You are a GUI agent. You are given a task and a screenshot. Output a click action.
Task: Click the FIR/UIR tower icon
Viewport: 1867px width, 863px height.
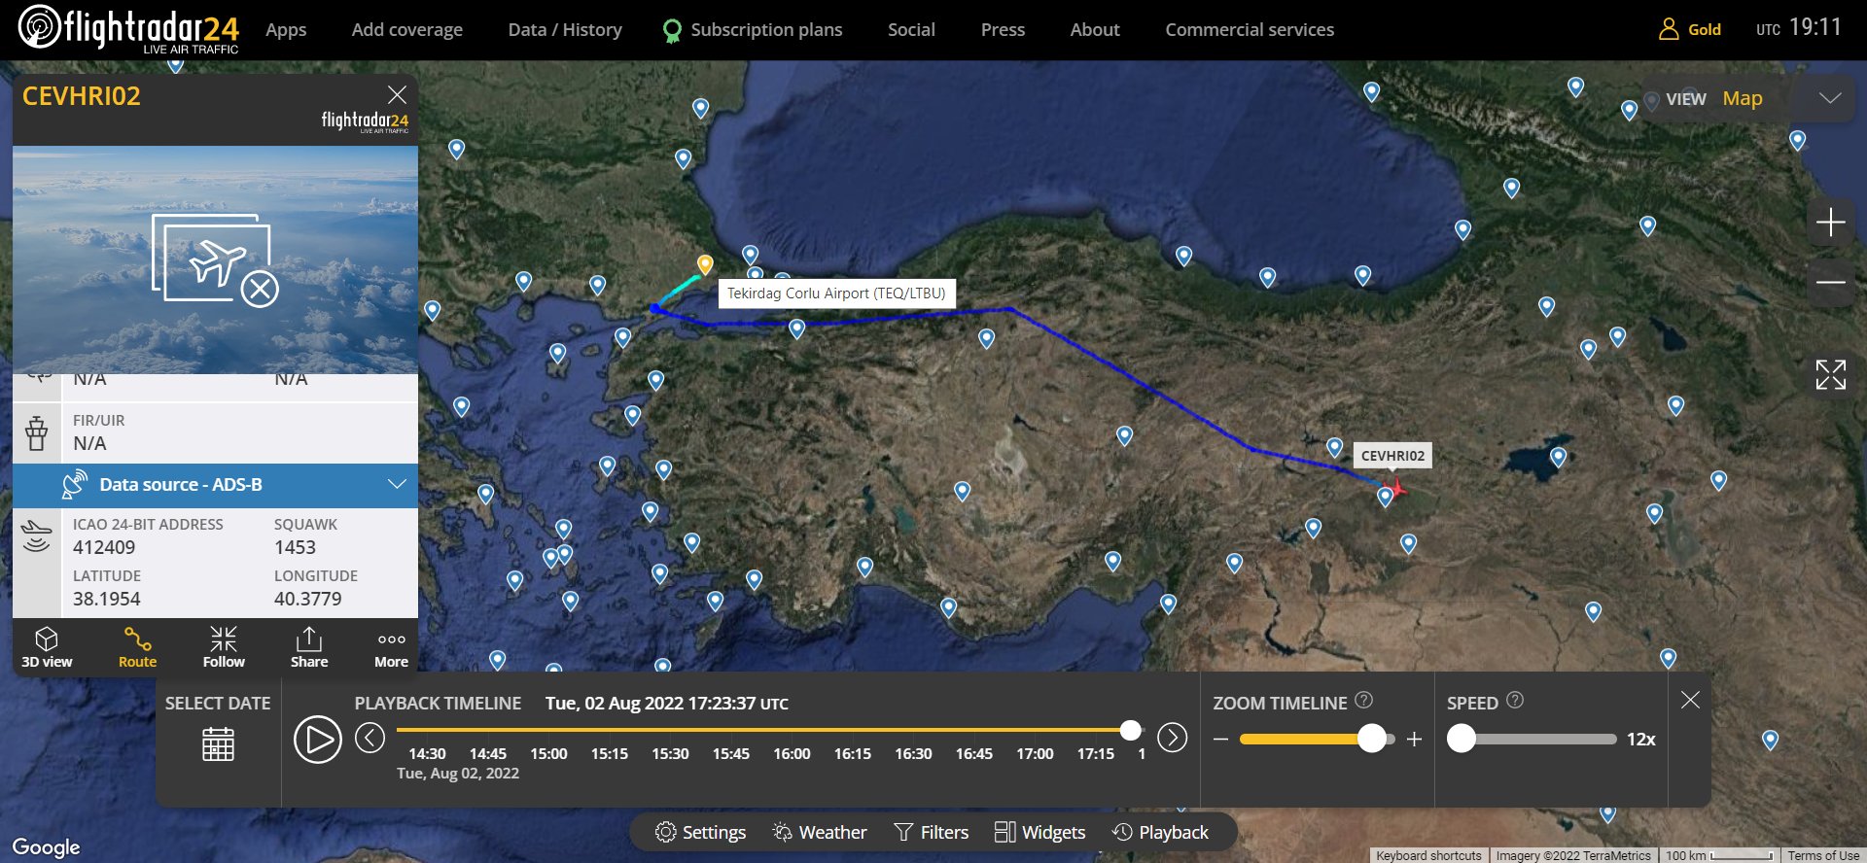(37, 432)
